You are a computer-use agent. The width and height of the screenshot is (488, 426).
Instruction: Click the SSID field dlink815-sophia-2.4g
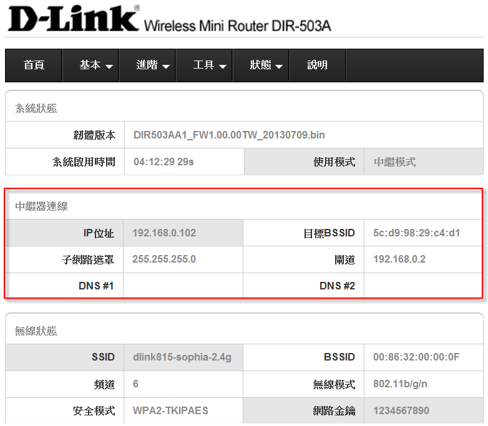coord(182,357)
